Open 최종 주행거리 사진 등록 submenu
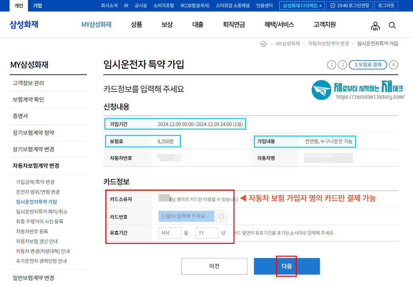The width and height of the screenshot is (413, 285). [40, 221]
